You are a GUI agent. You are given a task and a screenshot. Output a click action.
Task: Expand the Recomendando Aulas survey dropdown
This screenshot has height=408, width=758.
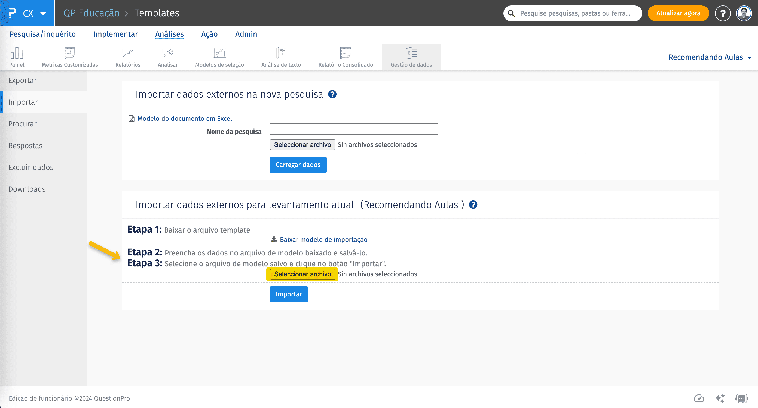(x=710, y=57)
